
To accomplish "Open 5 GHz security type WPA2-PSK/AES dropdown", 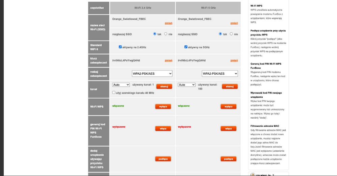I will pos(219,74).
